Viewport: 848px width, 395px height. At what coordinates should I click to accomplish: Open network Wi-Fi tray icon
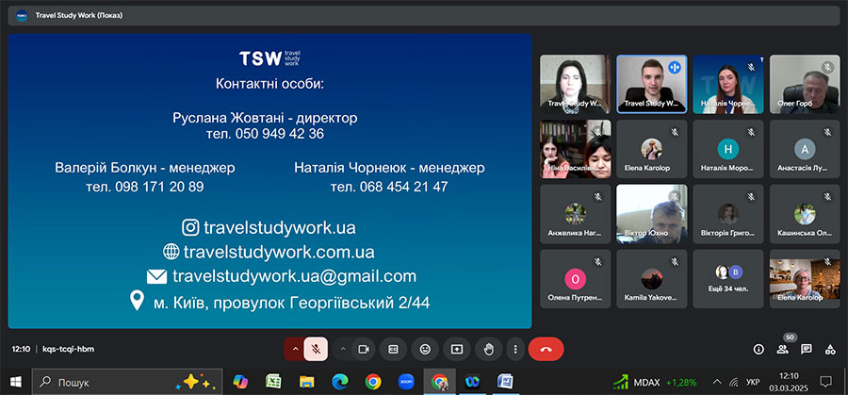[x=734, y=382]
